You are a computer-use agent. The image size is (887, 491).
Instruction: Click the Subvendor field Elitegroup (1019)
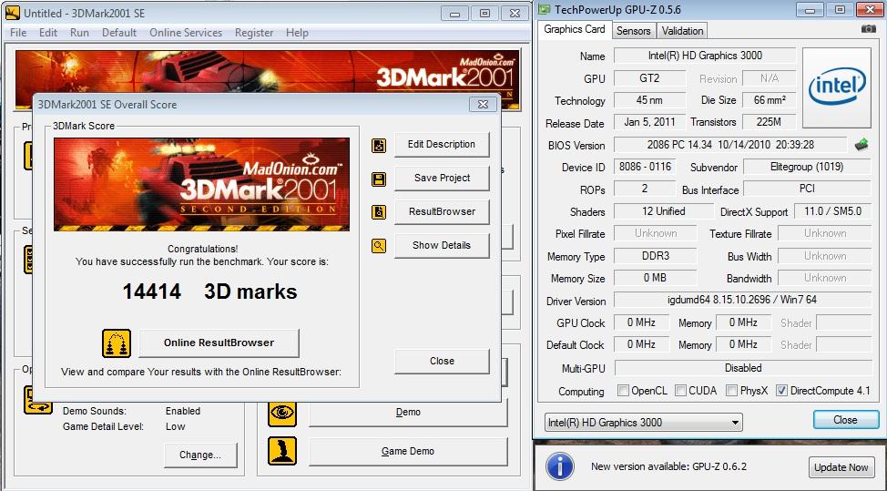point(807,167)
